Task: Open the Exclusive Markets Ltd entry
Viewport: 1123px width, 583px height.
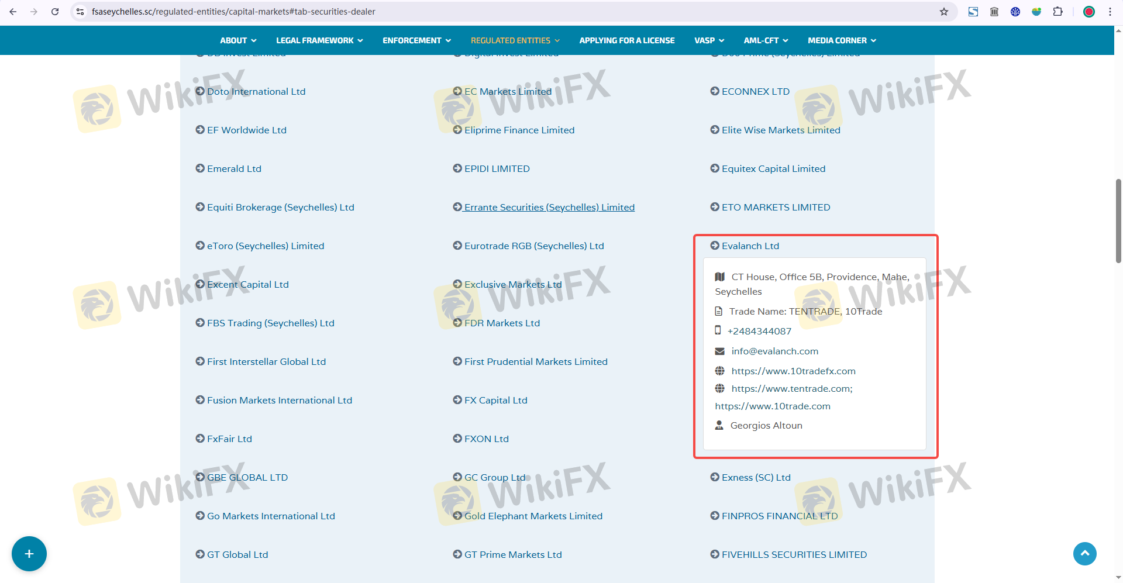Action: pos(513,284)
